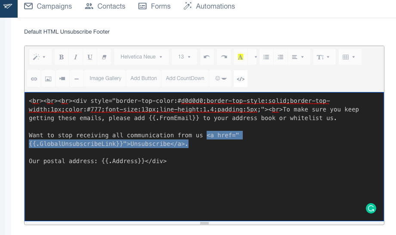Go to the Automations tab
Screen dimensions: 396x235
tap(209, 6)
